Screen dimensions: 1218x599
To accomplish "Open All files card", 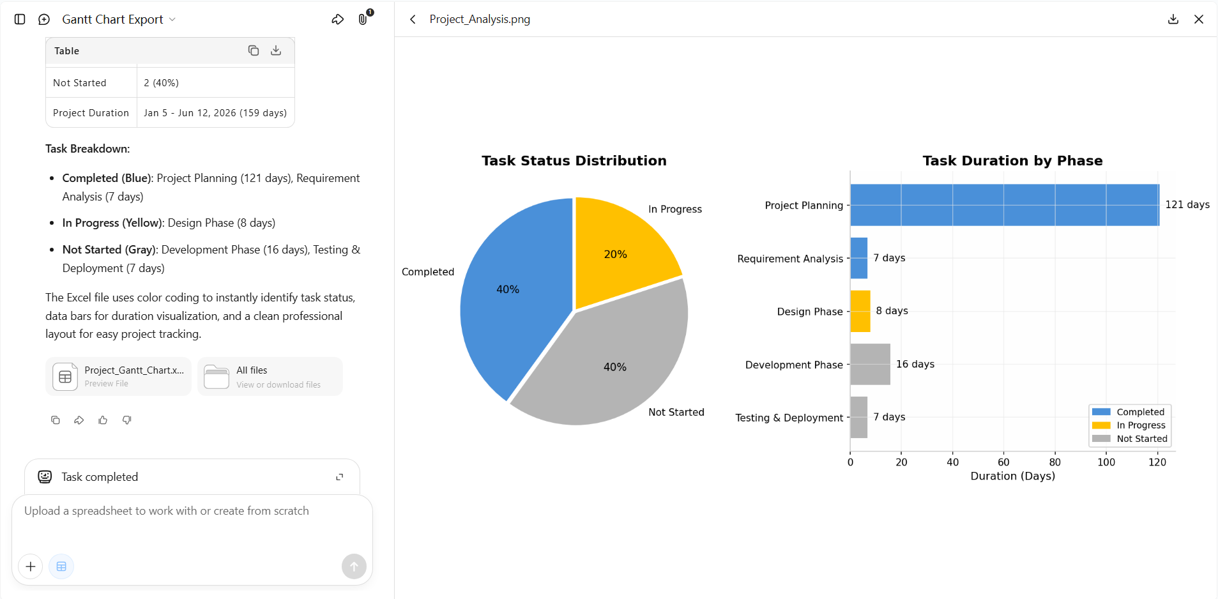I will pyautogui.click(x=270, y=376).
